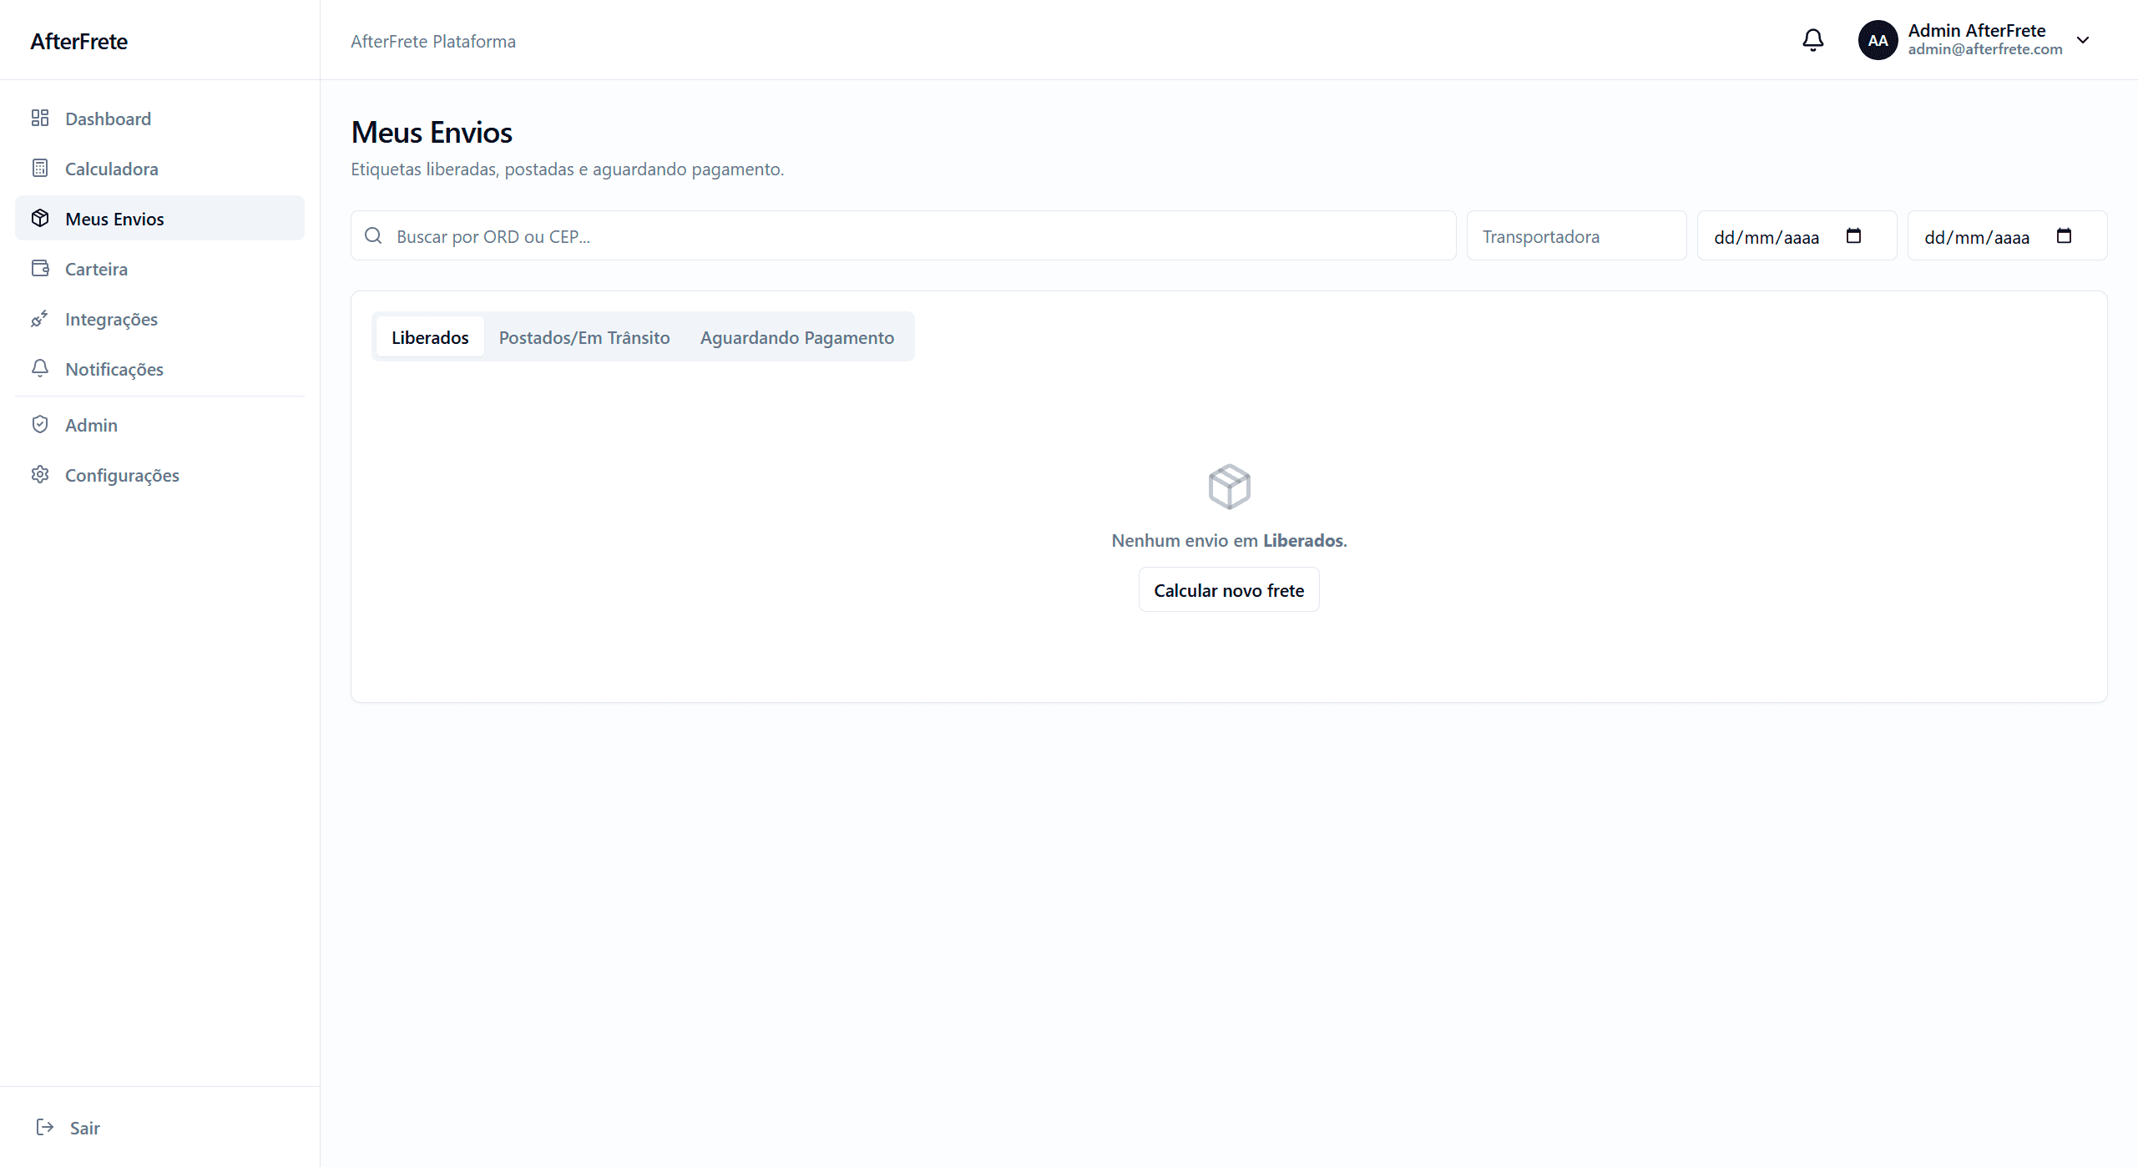The image size is (2138, 1167).
Task: Click the Calculadora calculator icon
Action: (40, 168)
